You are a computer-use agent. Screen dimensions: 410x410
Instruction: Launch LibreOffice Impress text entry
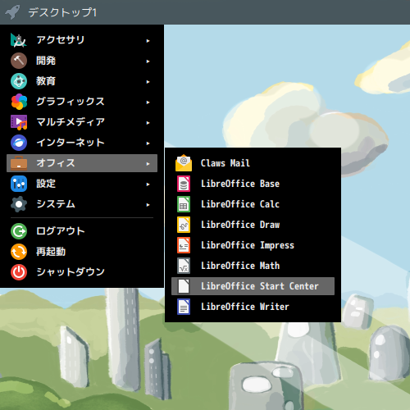point(248,245)
